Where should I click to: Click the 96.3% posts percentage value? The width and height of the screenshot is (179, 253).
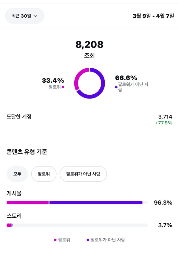click(x=163, y=203)
